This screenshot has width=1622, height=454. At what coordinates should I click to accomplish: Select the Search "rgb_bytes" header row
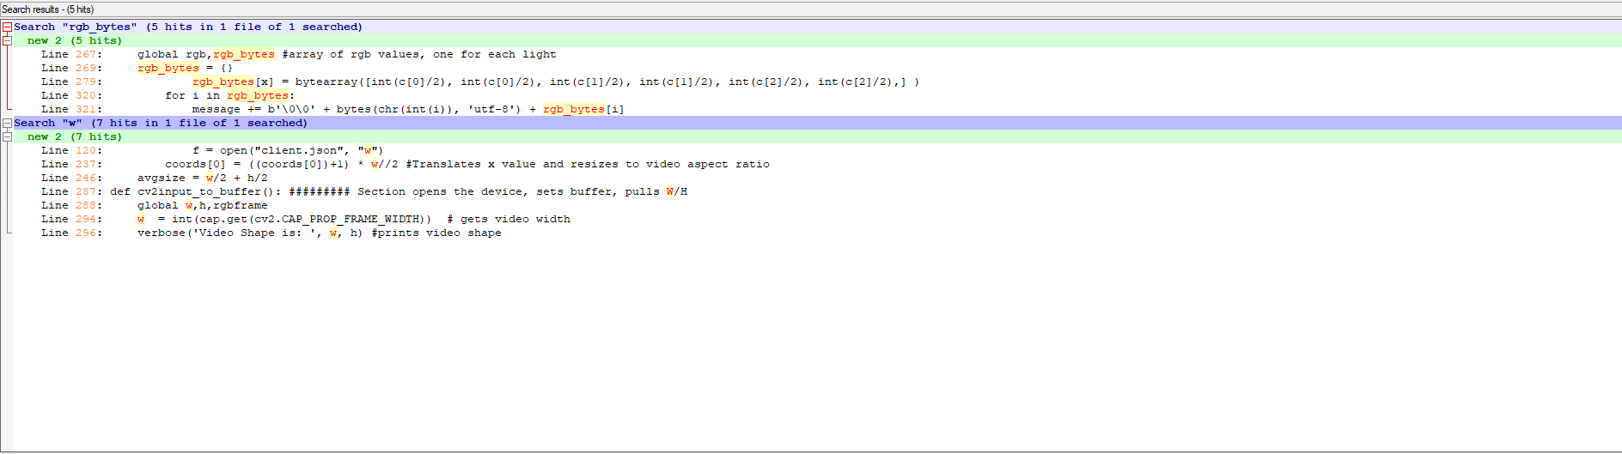point(817,27)
